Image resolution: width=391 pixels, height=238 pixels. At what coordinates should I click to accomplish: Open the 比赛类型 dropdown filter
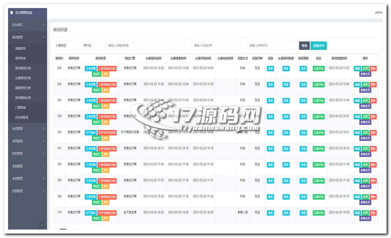(x=65, y=46)
